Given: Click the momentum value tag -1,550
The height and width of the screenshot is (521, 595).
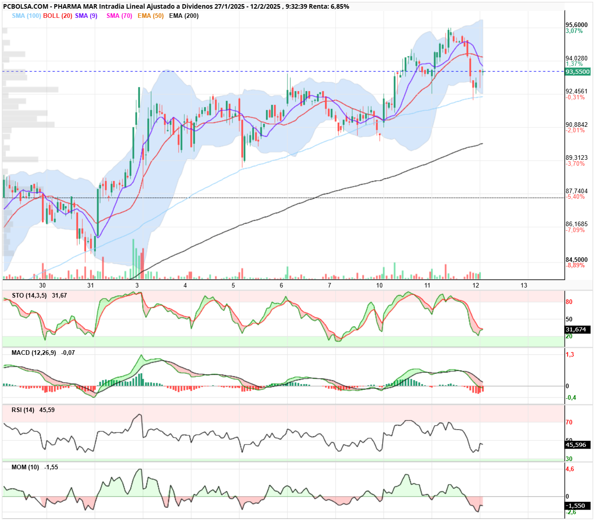Looking at the screenshot, I should tap(578, 506).
